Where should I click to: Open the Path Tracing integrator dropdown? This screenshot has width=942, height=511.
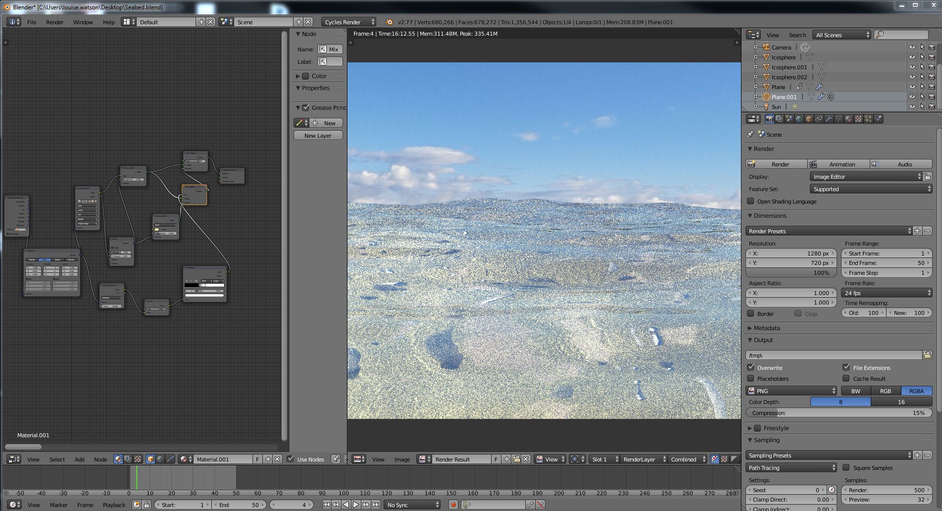[791, 467]
